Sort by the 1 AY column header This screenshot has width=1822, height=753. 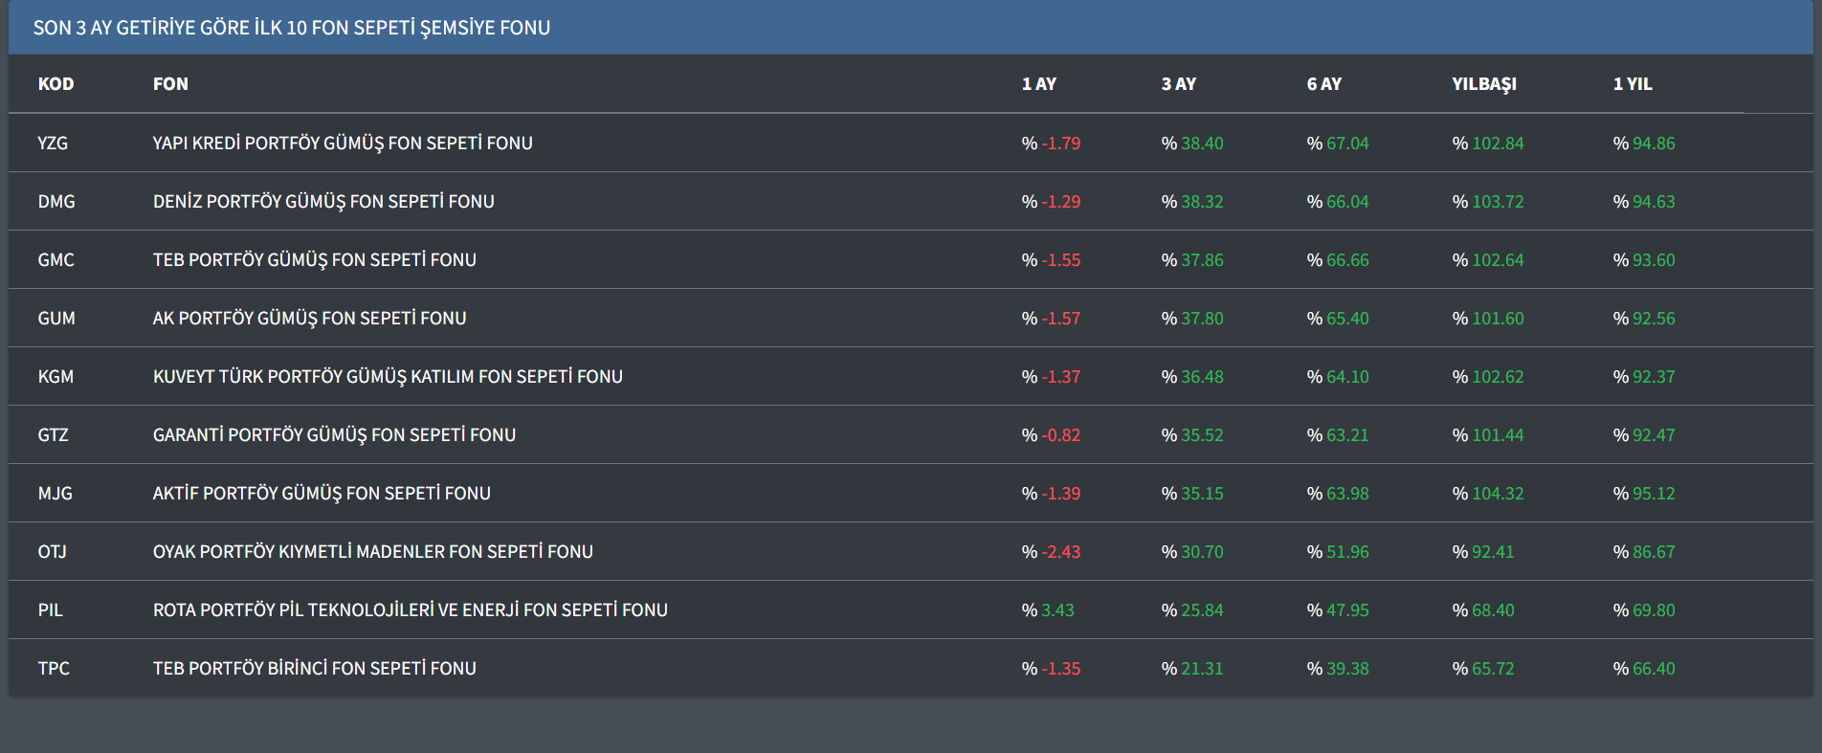pyautogui.click(x=1038, y=84)
